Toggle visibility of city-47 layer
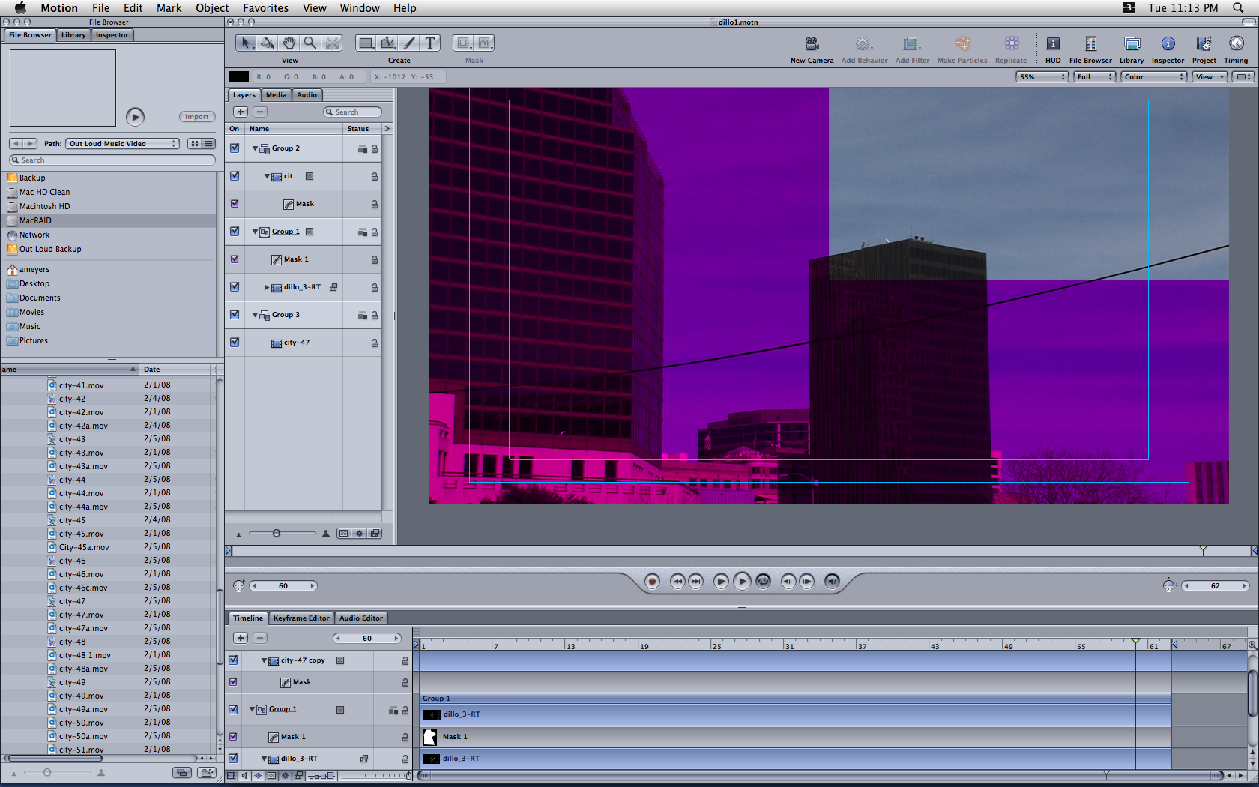Viewport: 1259px width, 787px height. click(235, 343)
